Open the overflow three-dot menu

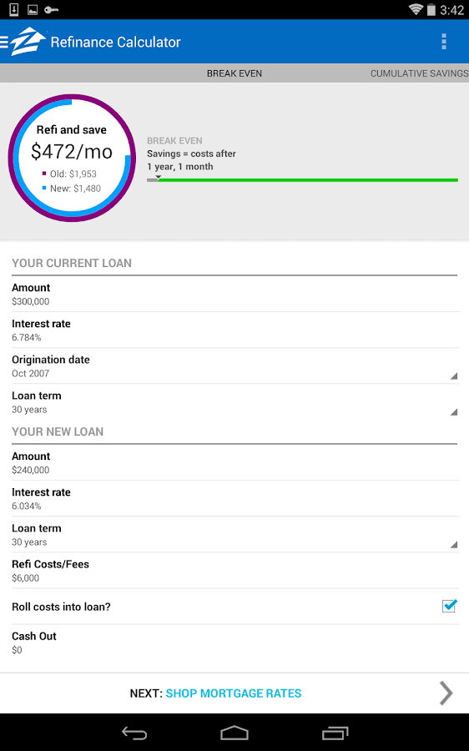[444, 42]
